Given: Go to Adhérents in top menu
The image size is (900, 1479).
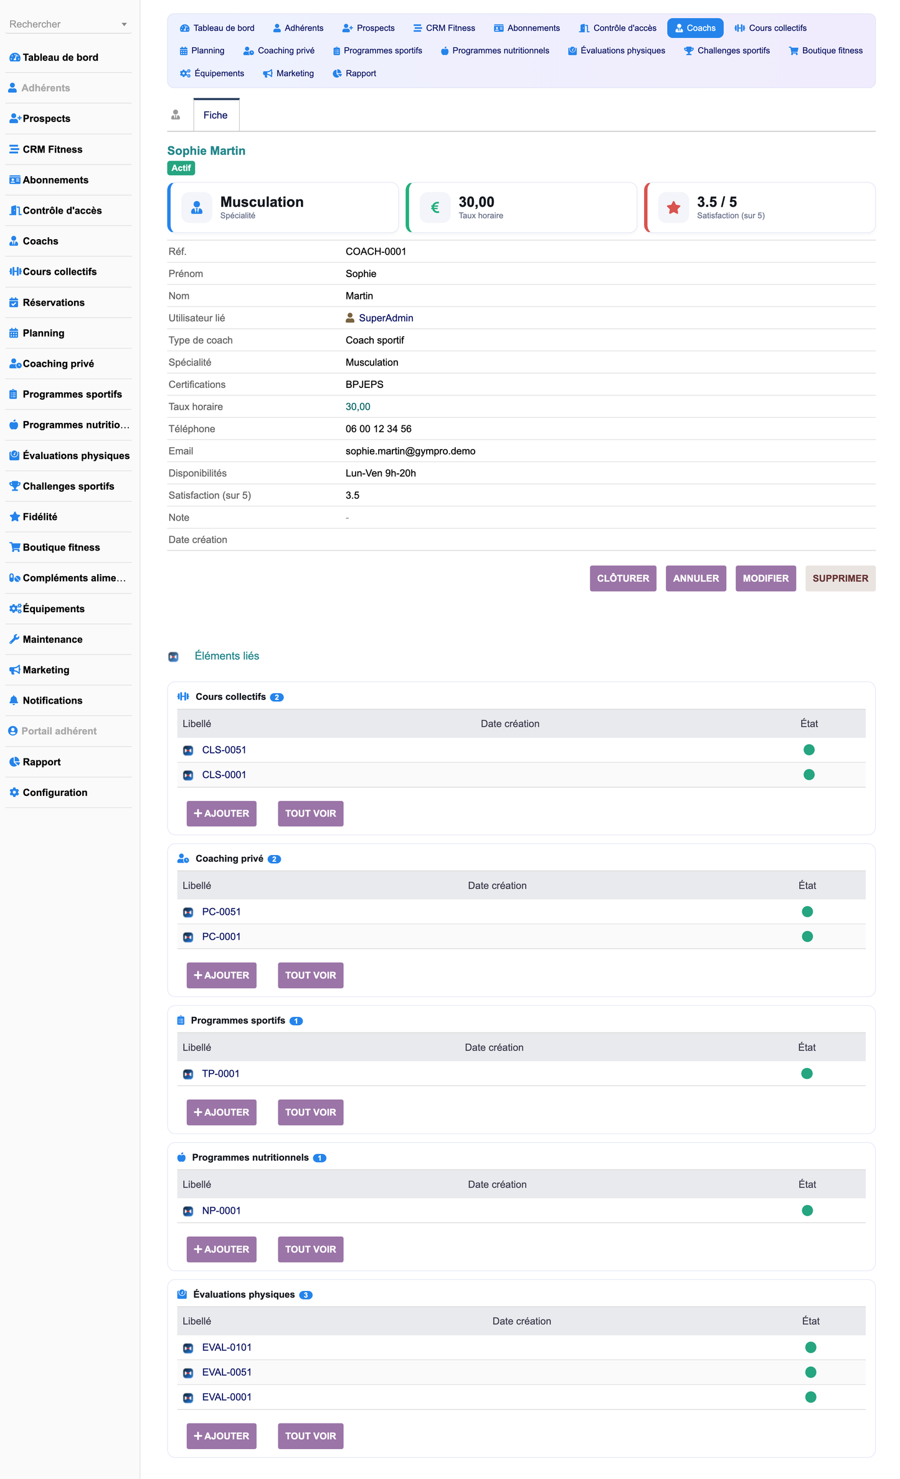Looking at the screenshot, I should point(298,28).
